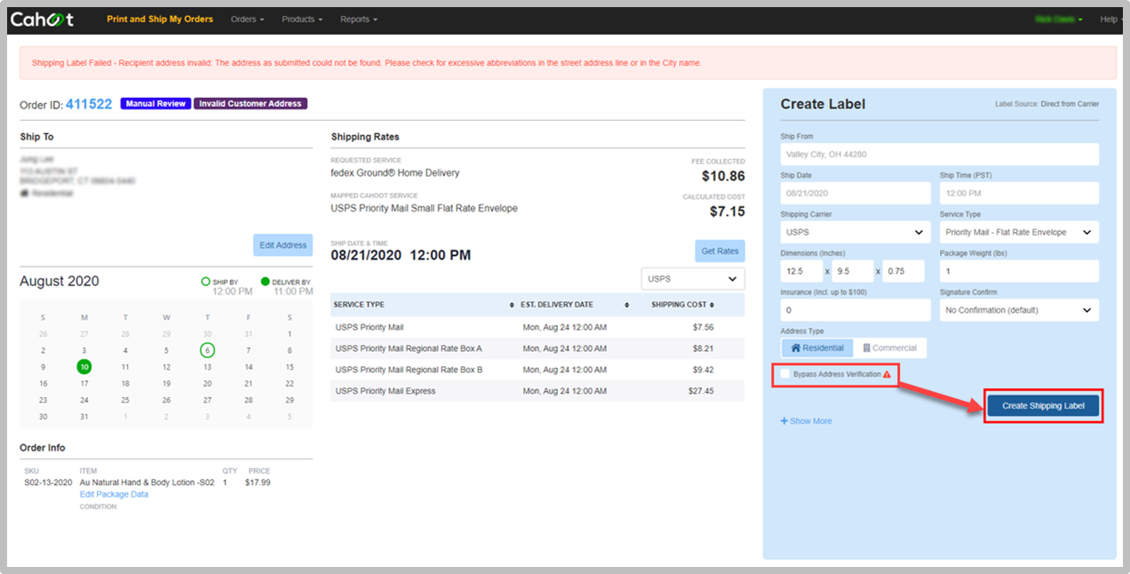Enable Bypass Address Verification checkbox
This screenshot has width=1130, height=574.
[x=785, y=374]
